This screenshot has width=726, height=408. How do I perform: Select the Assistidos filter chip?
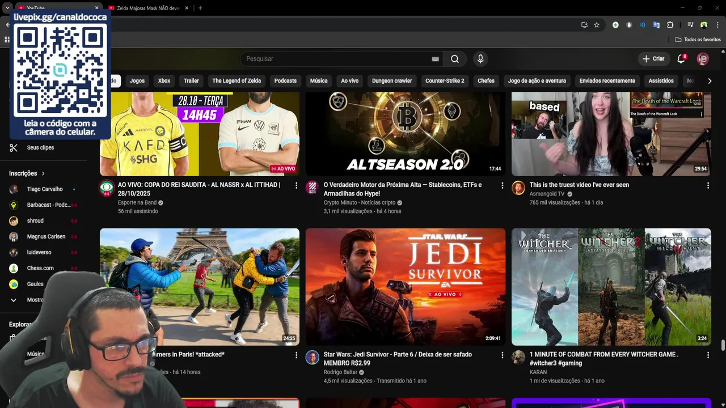click(661, 81)
